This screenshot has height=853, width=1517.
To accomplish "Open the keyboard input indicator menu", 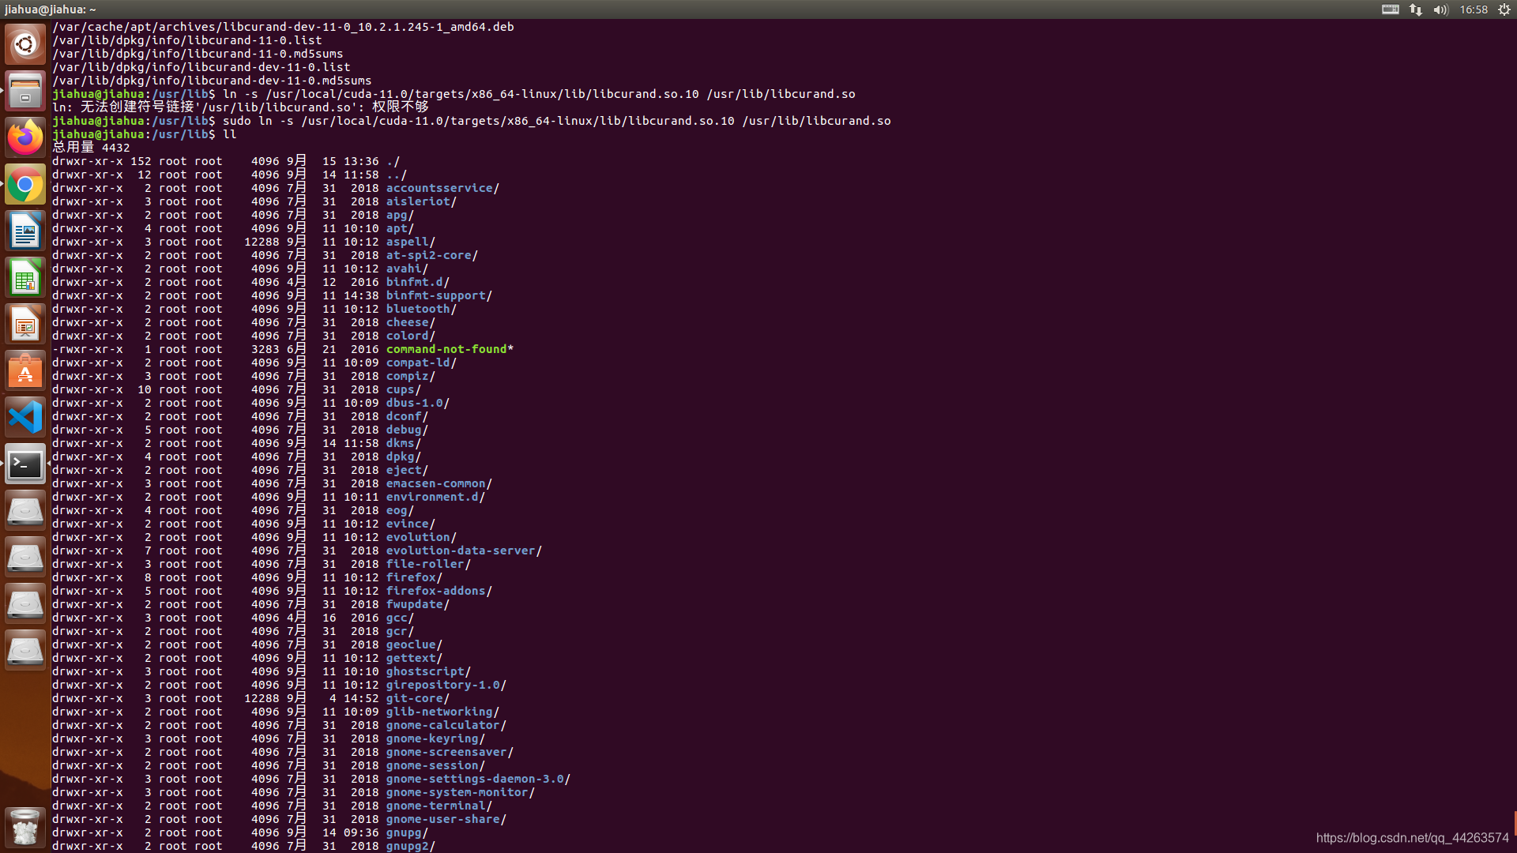I will [1390, 9].
